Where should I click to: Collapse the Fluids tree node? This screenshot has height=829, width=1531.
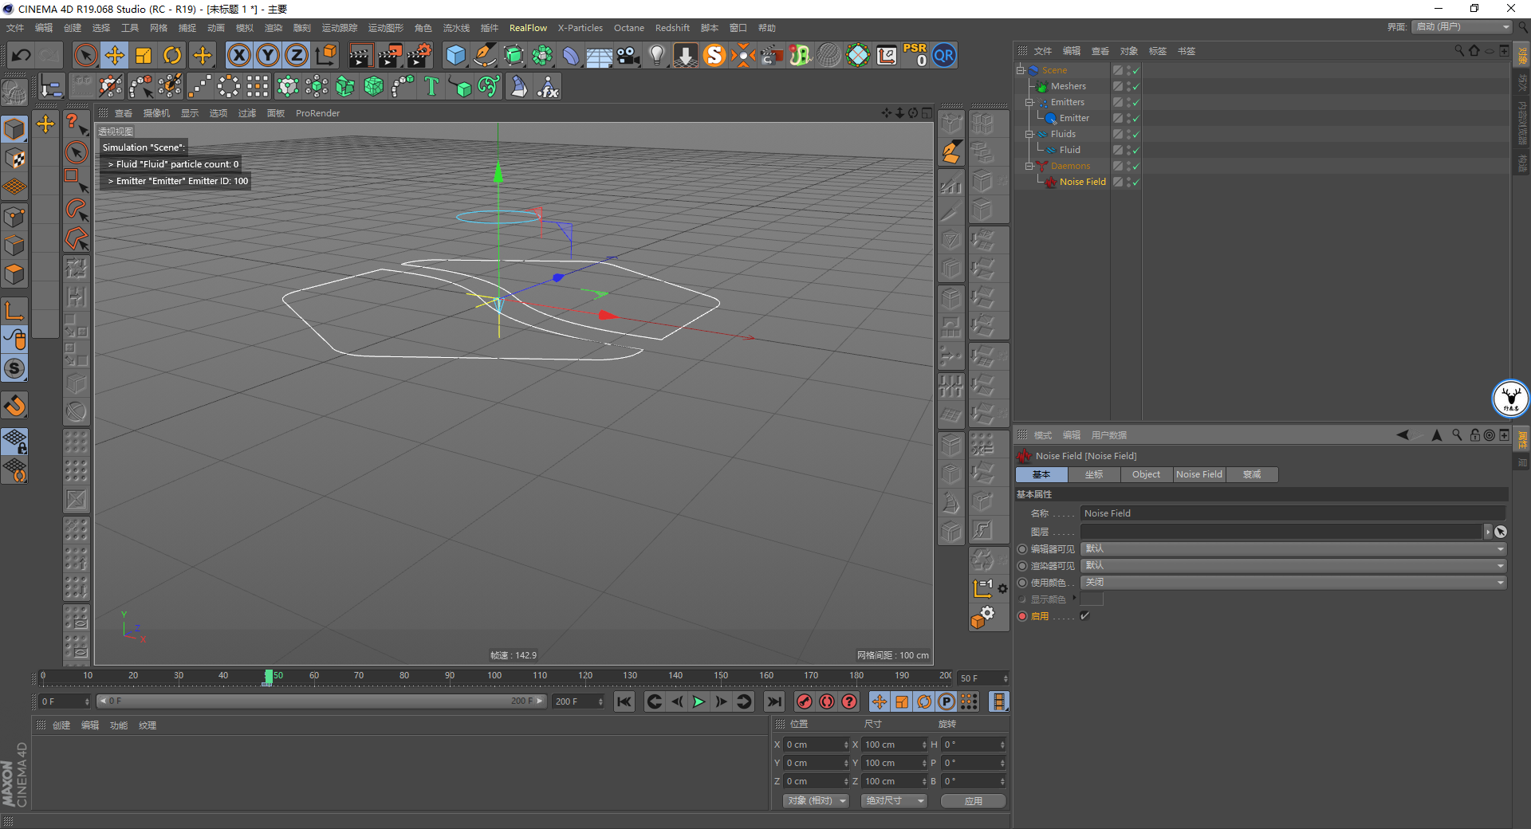tap(1029, 134)
